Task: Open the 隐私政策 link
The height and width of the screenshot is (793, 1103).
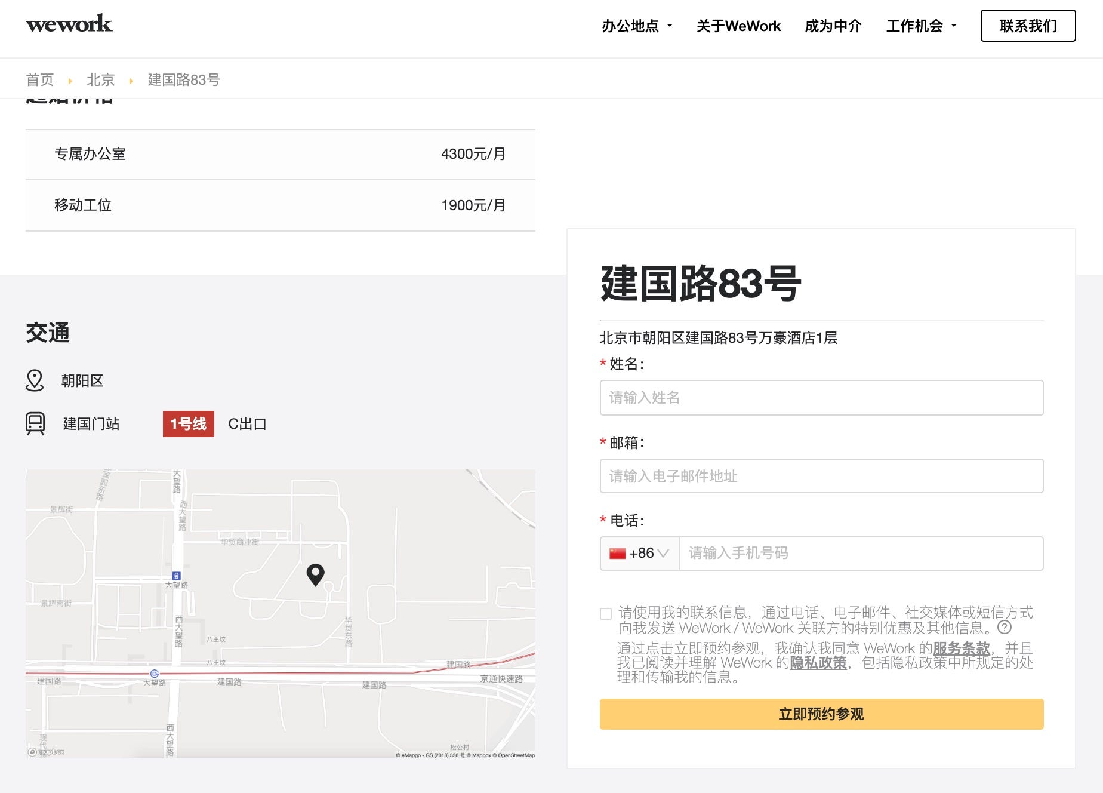Action: pos(818,663)
